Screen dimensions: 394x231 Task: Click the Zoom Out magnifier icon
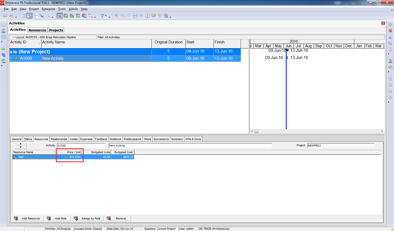123,16
